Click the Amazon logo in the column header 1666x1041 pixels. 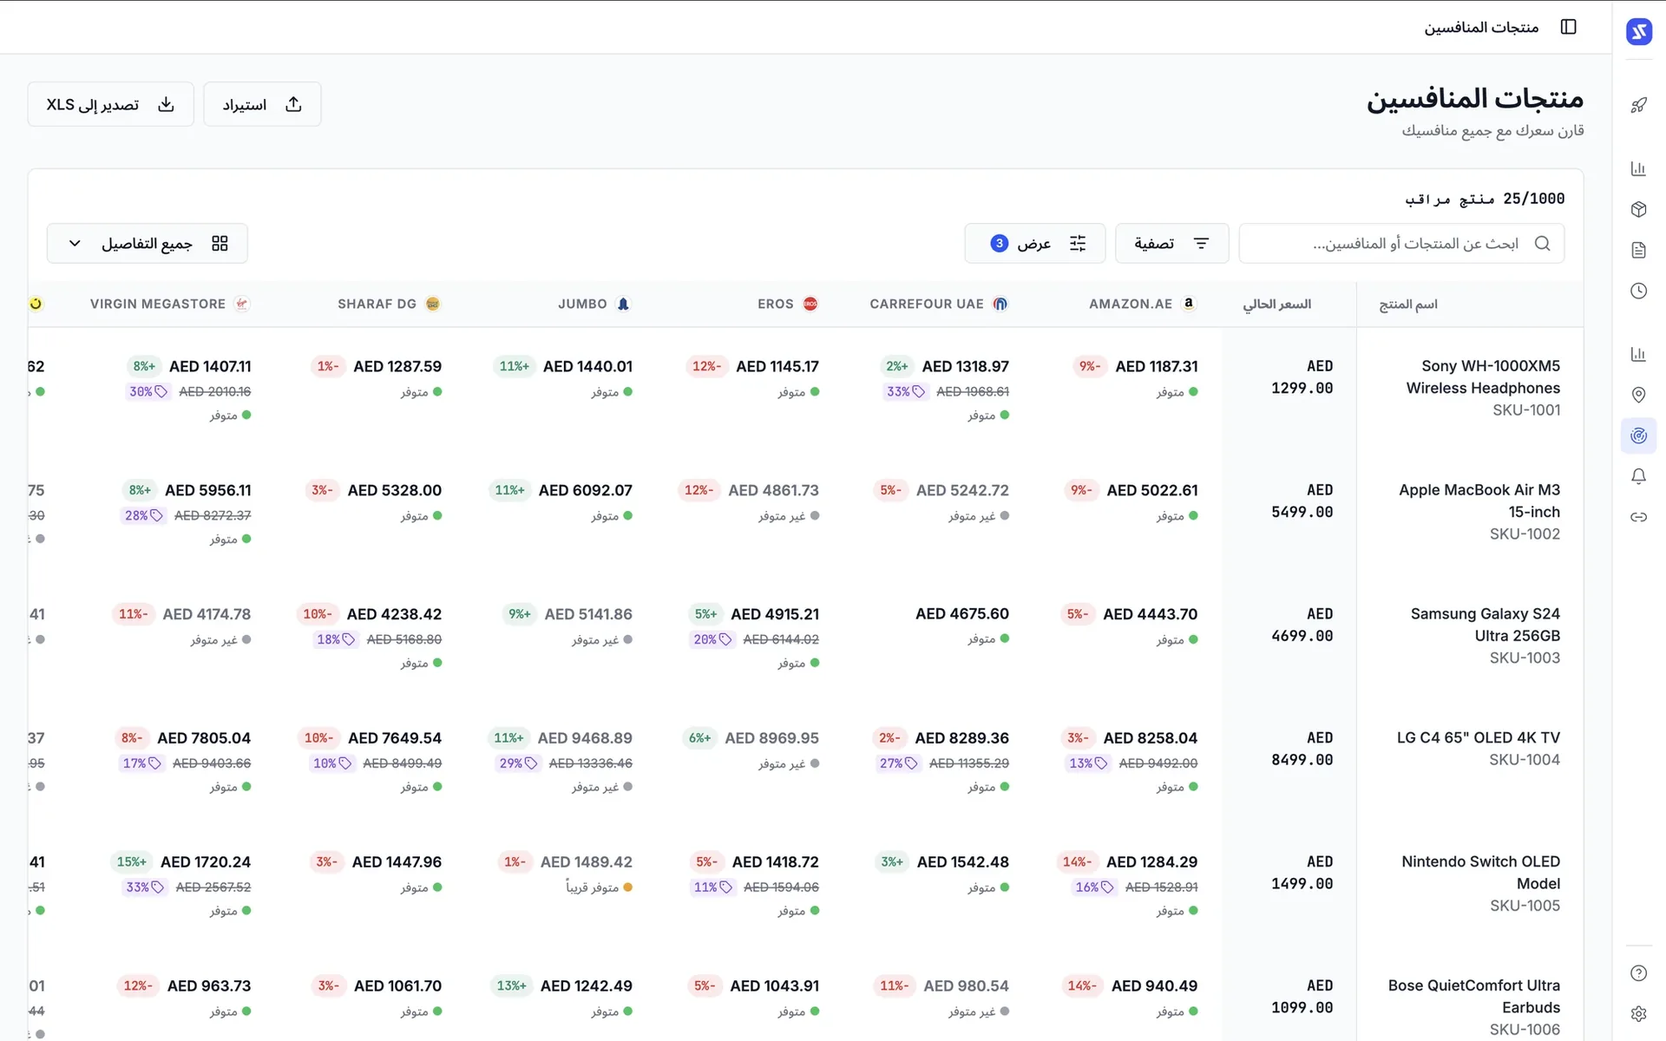(x=1189, y=304)
